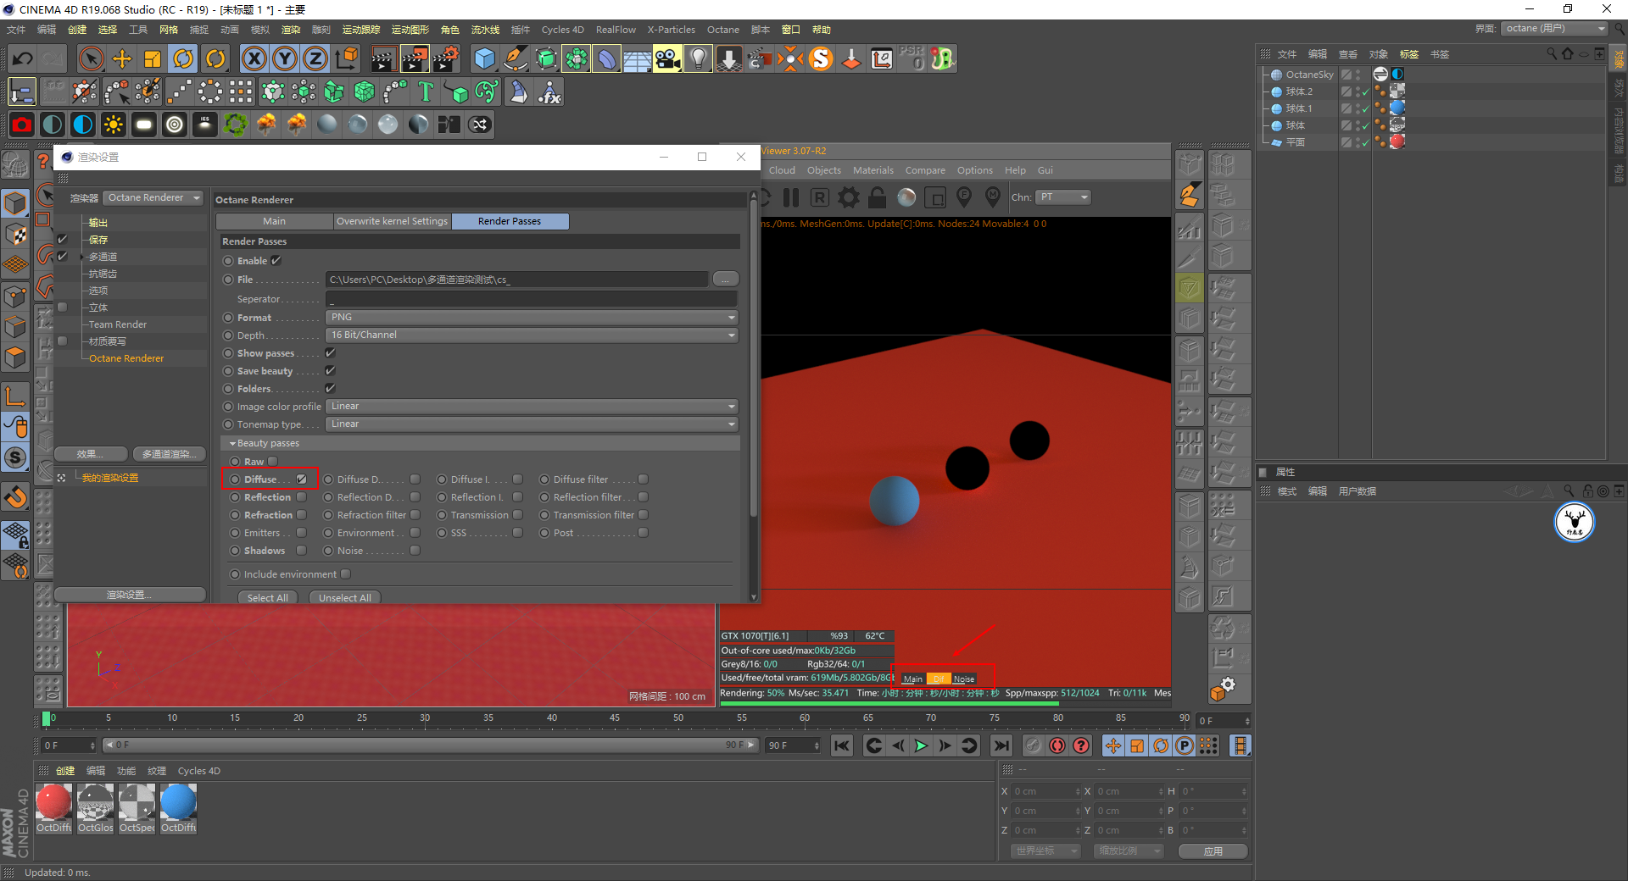Screen dimensions: 1628x881
Task: Open Live Viewer Materials menu
Action: point(873,170)
